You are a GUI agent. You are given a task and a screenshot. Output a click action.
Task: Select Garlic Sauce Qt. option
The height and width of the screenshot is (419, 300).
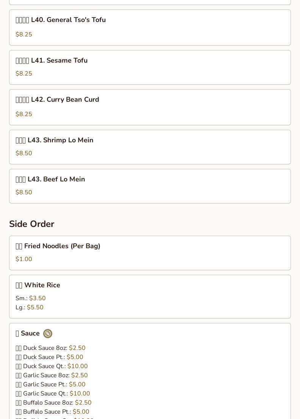[53, 393]
